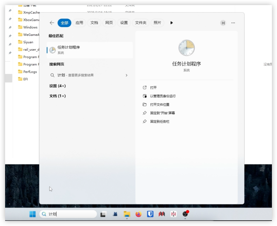Expand the 文档 (1+) results group
The width and height of the screenshot is (277, 226).
[57, 96]
